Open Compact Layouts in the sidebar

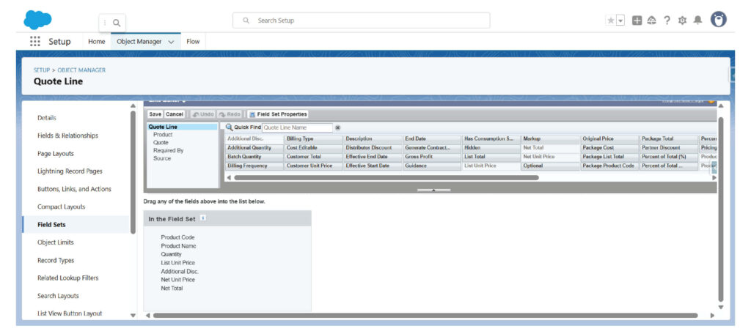62,207
